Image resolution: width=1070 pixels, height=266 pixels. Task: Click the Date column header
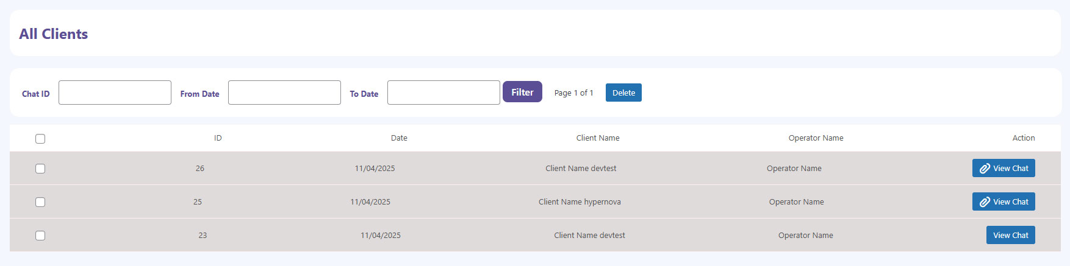(x=399, y=138)
